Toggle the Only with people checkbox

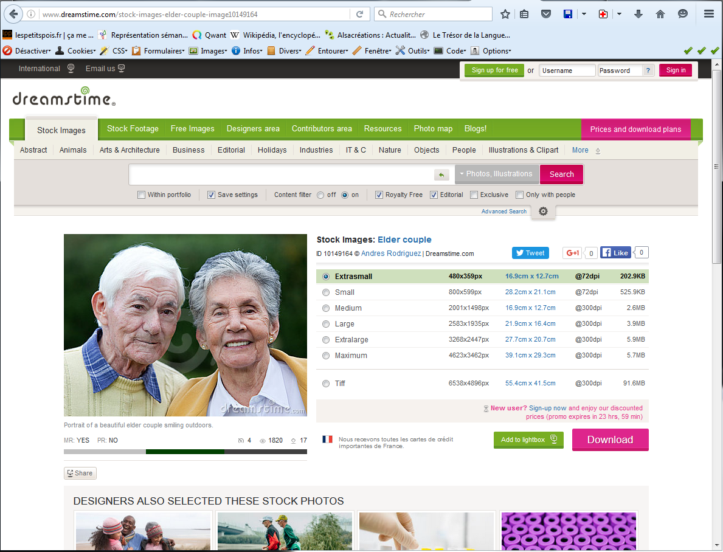point(519,195)
